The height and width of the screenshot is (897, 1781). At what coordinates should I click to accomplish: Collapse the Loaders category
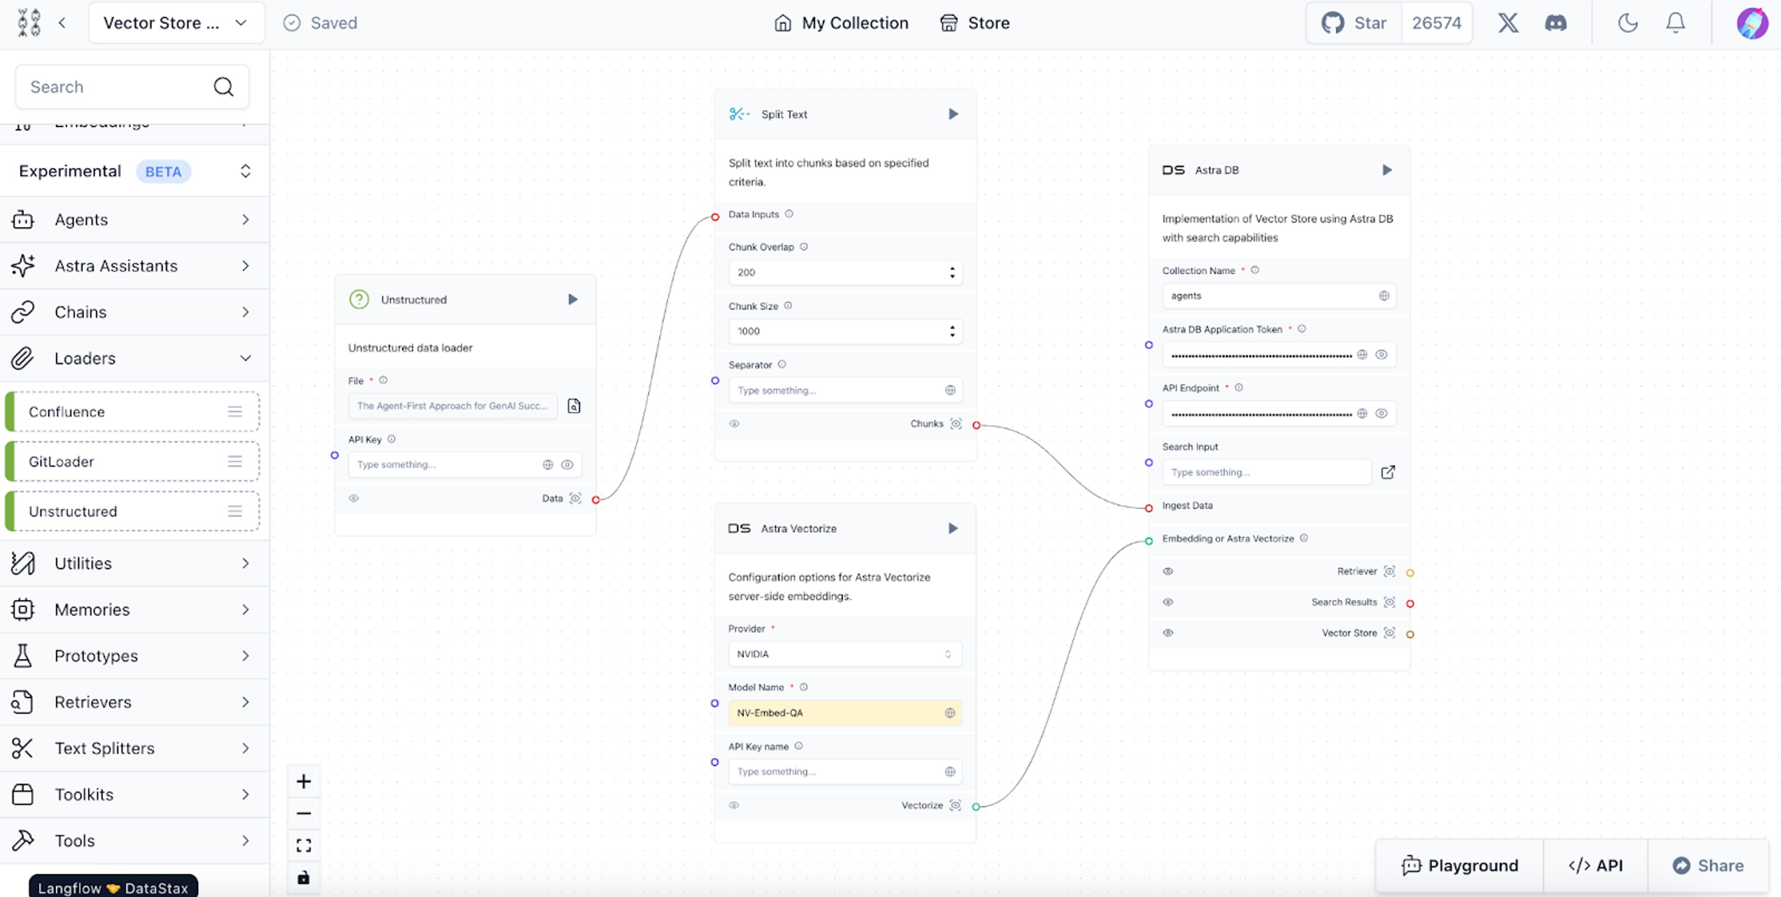click(245, 358)
